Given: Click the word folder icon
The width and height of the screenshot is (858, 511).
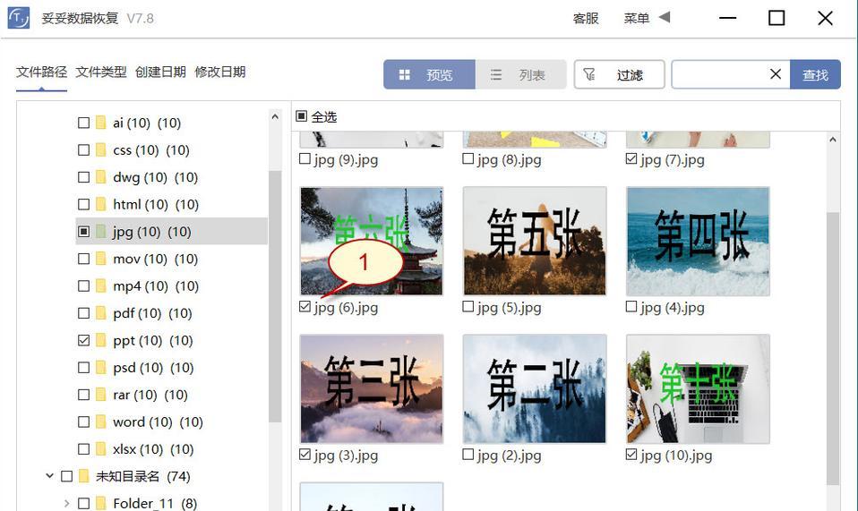Looking at the screenshot, I should pos(100,422).
